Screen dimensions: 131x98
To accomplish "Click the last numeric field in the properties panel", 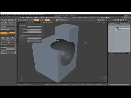I will click(x=34, y=38).
